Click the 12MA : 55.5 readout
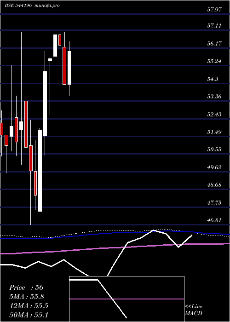230x322 pixels. [29, 306]
